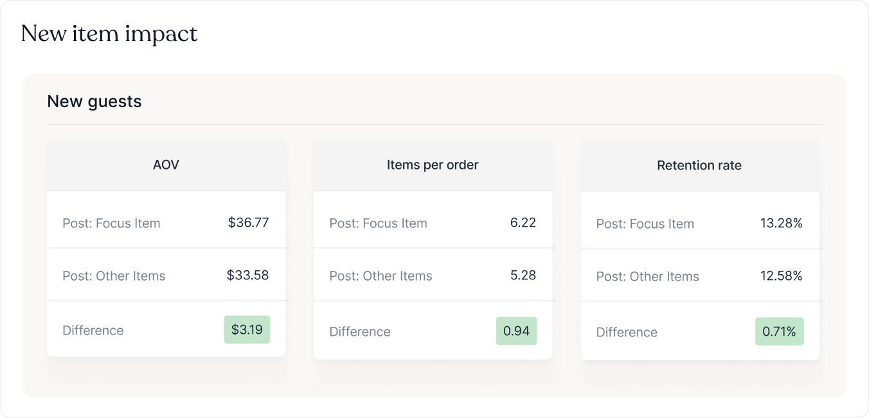Click Difference label in Retention rate card
869x418 pixels.
point(627,333)
